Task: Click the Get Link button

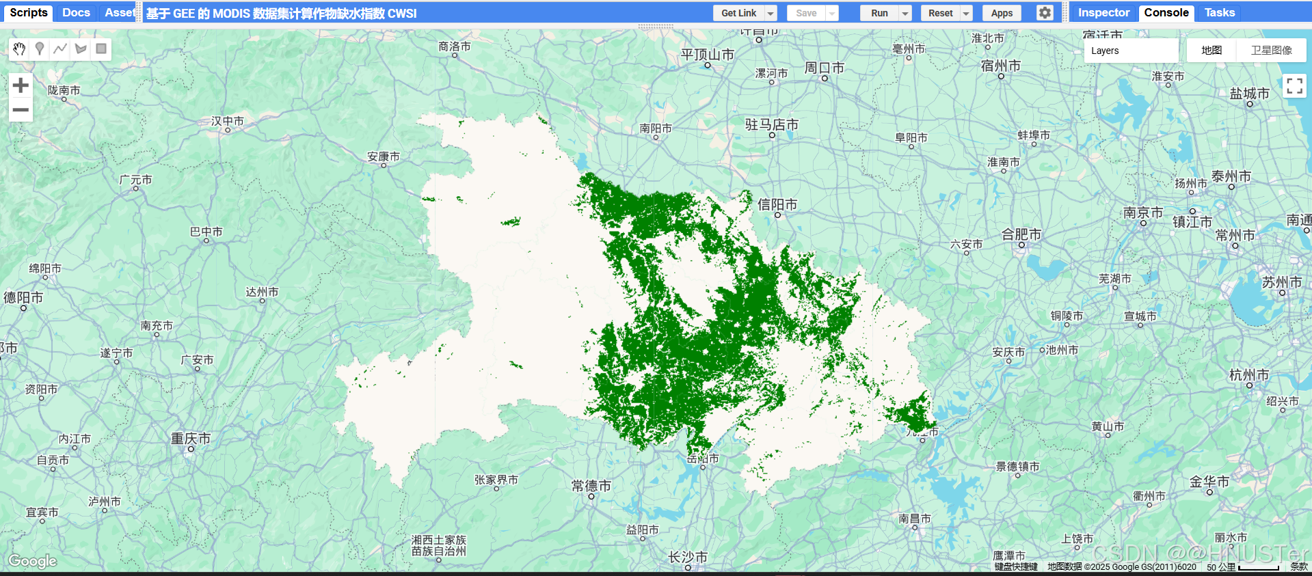Action: [739, 13]
